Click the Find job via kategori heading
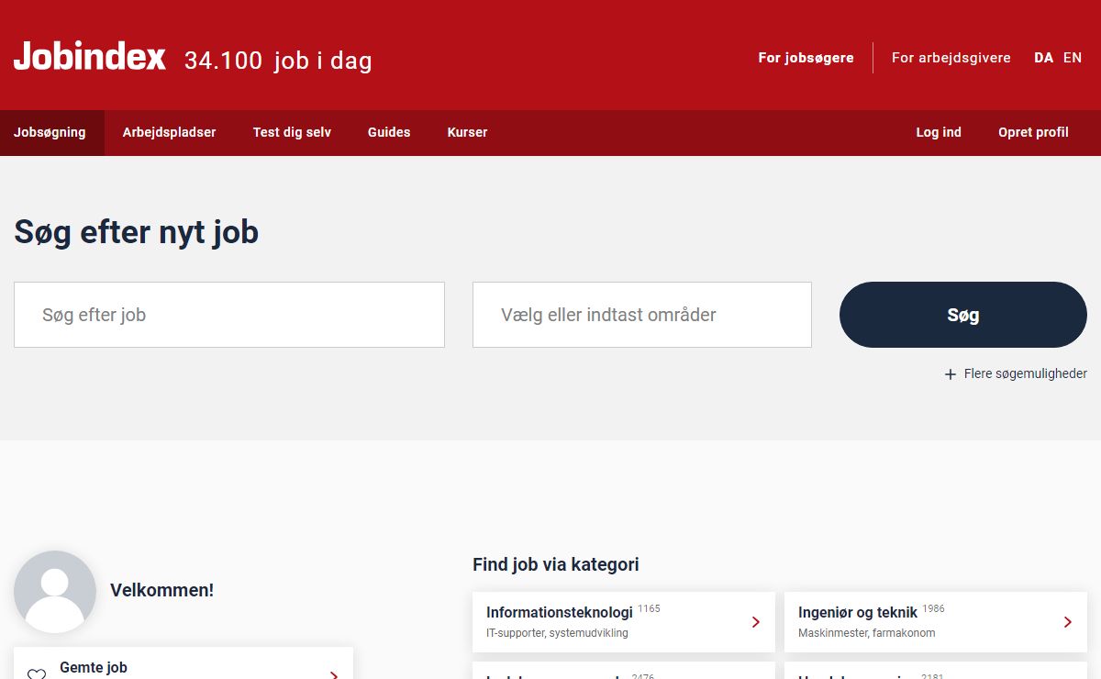 [x=556, y=564]
